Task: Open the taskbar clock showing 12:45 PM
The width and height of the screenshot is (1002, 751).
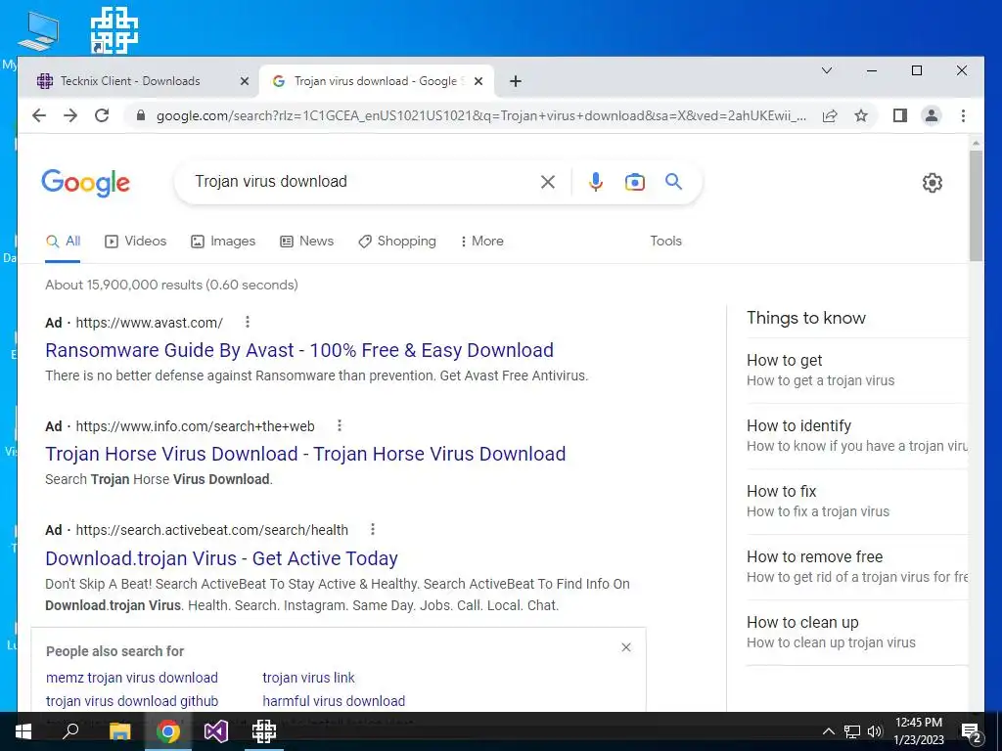Action: click(x=918, y=731)
